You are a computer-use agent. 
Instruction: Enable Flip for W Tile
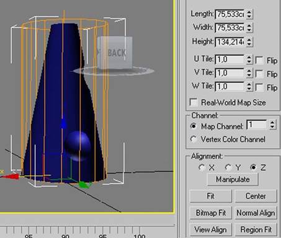(x=259, y=87)
